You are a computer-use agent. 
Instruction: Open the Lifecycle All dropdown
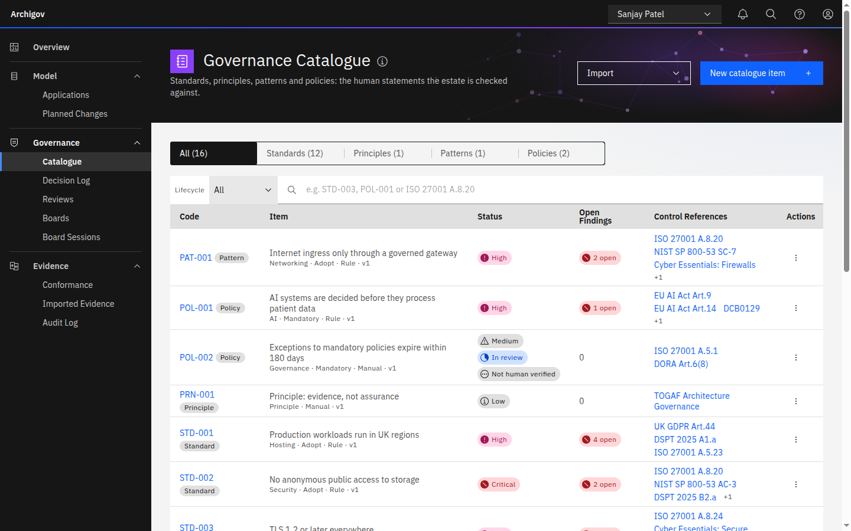pyautogui.click(x=243, y=190)
